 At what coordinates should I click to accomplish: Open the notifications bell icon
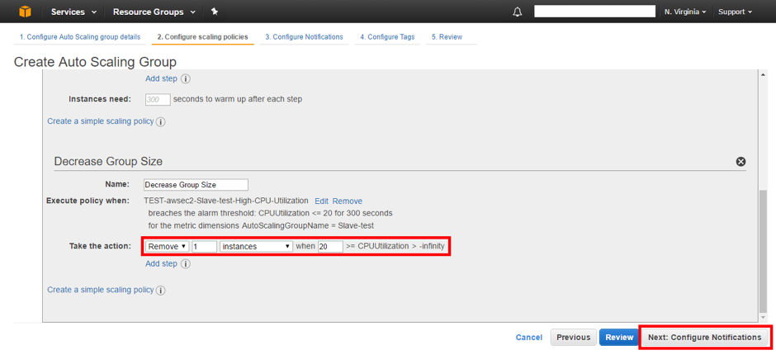[518, 12]
